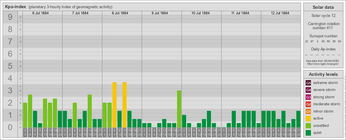346x140 pixels.
Task: Click the yellow 12-15 bar on 8 Jul 1884
Action: pos(124,105)
